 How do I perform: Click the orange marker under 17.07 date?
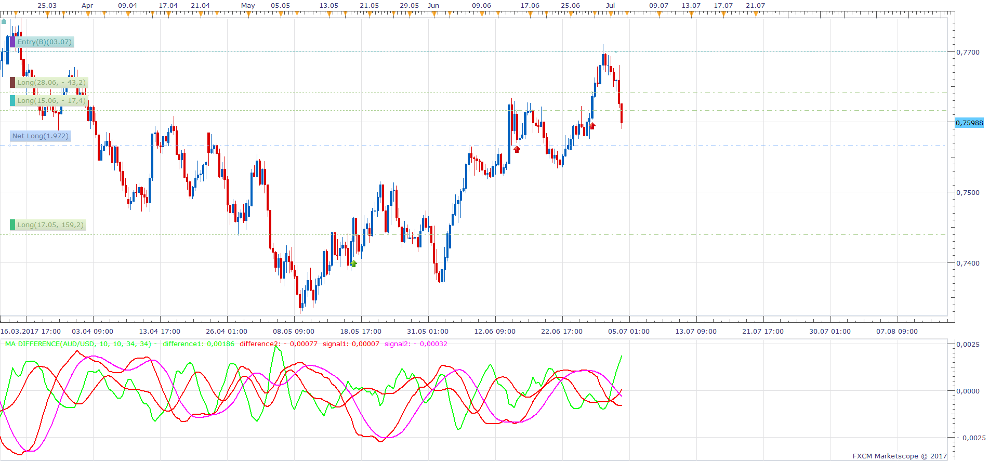point(723,15)
